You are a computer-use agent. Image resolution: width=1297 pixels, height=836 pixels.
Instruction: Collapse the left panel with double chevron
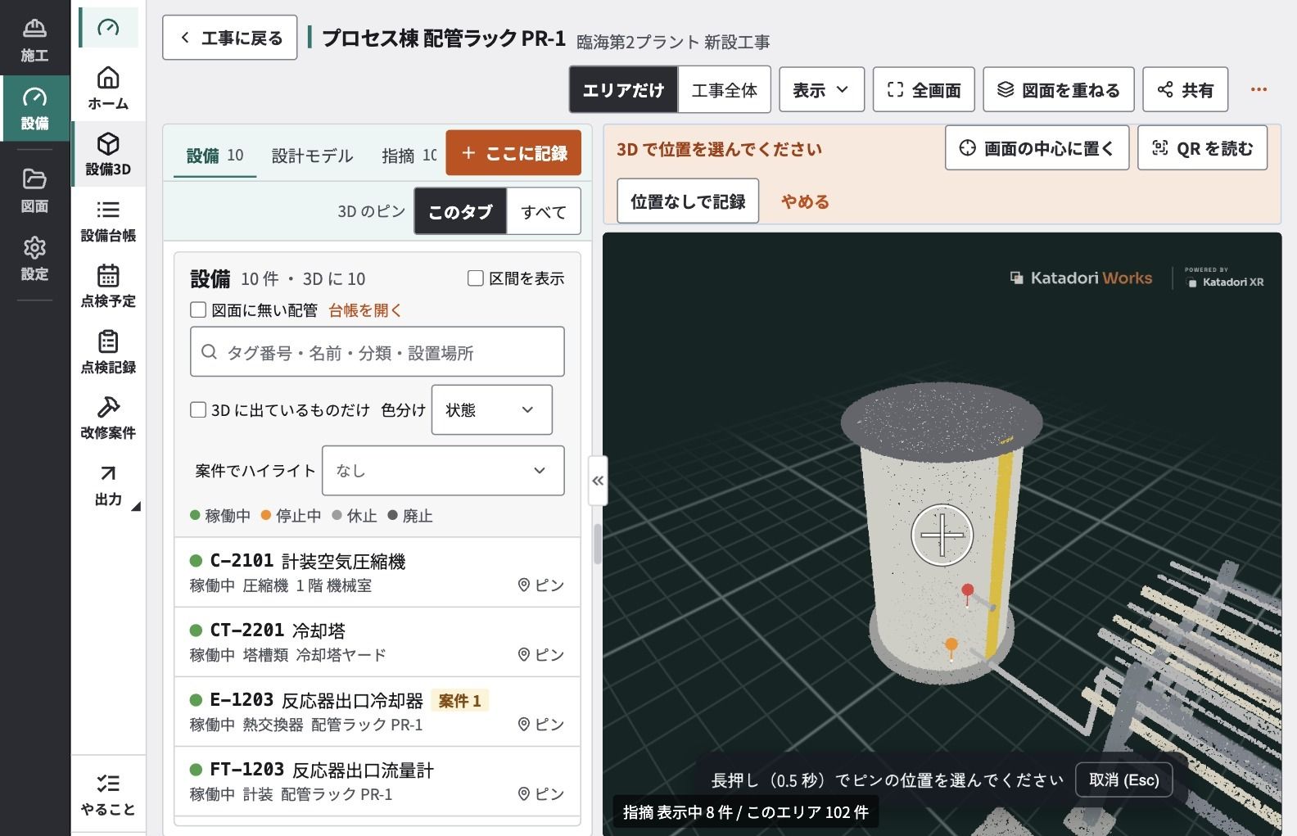tap(598, 481)
